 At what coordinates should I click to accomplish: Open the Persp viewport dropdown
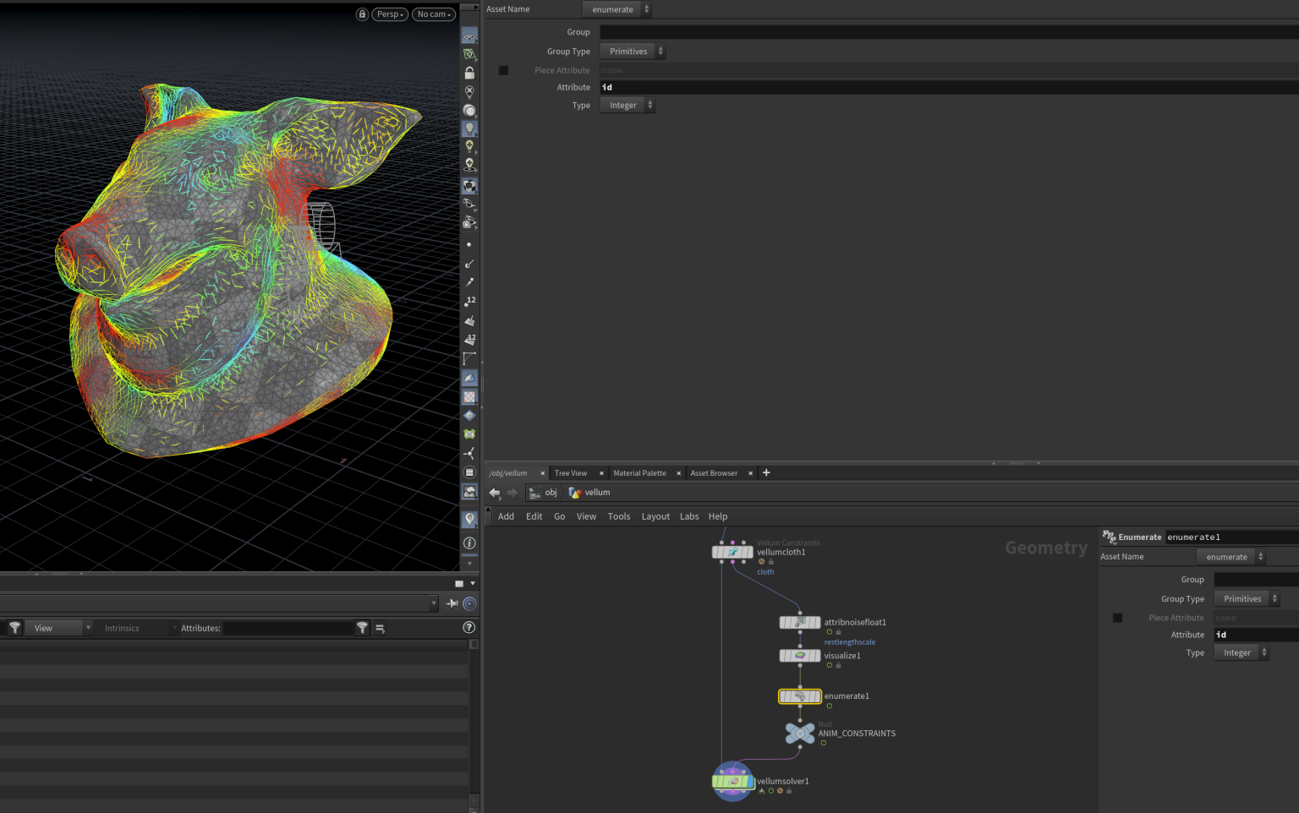(x=390, y=14)
